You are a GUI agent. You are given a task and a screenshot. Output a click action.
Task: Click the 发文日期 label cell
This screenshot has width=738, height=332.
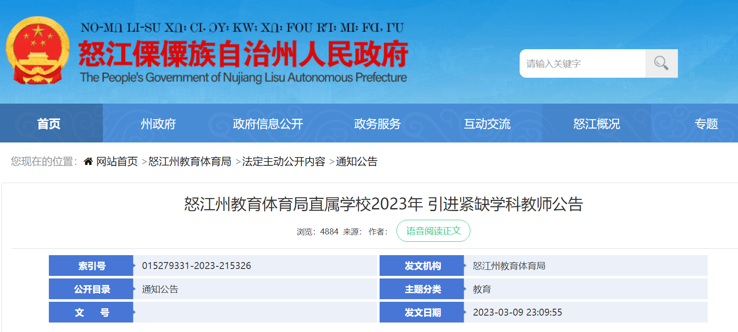pyautogui.click(x=422, y=312)
